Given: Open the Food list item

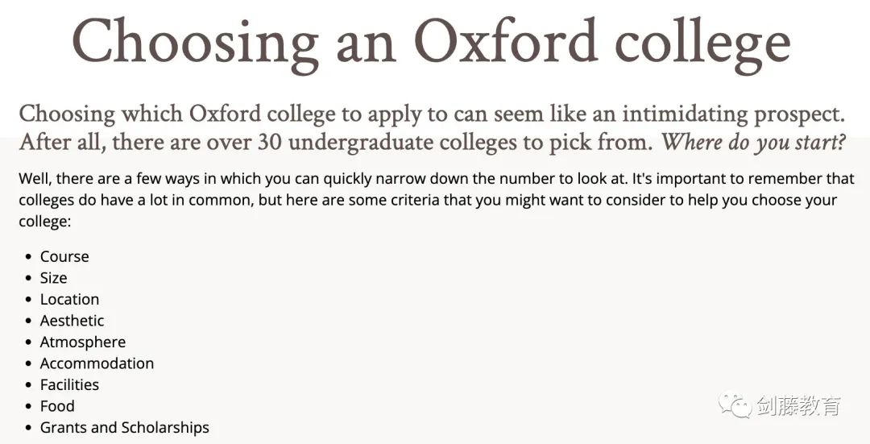Looking at the screenshot, I should click(x=57, y=405).
